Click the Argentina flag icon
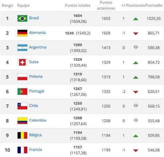 (22, 48)
